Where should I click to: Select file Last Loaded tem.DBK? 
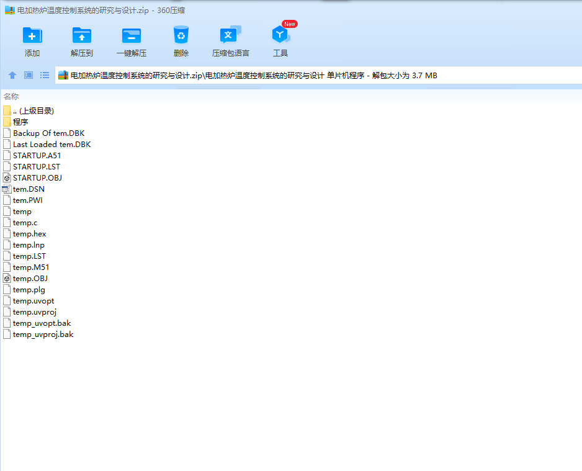point(51,145)
